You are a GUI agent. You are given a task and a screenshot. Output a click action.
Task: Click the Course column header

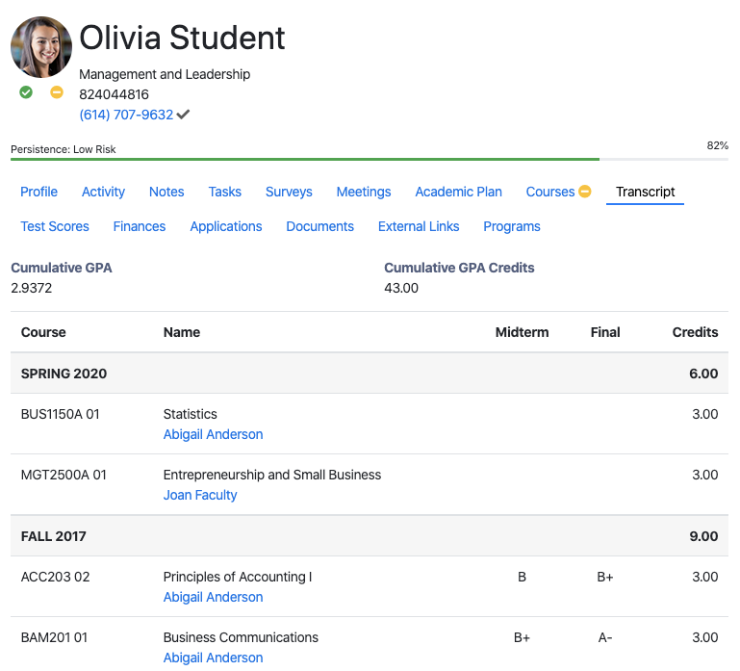point(43,332)
